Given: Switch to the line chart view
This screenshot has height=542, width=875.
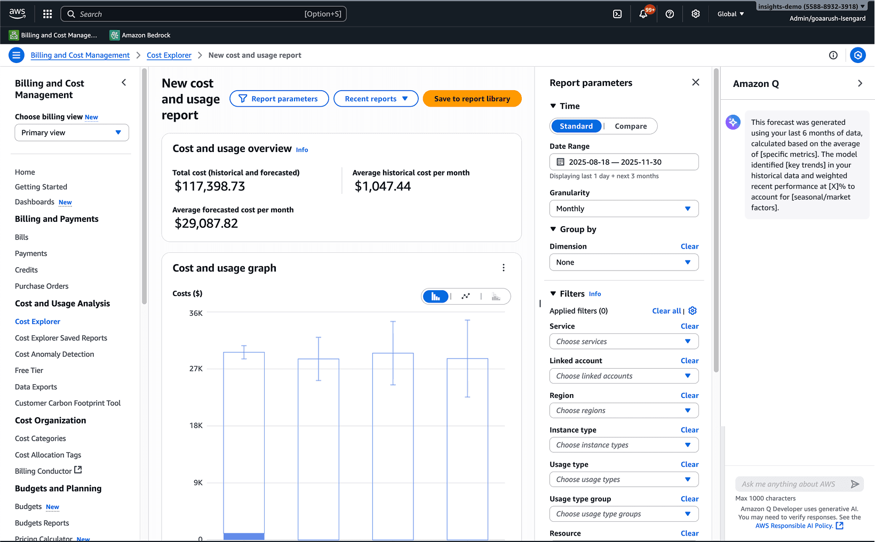Looking at the screenshot, I should (x=466, y=297).
